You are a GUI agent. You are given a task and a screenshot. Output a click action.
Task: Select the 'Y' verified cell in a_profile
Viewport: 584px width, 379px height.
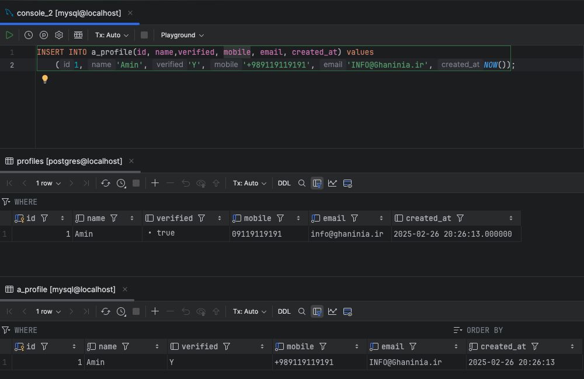coord(220,362)
